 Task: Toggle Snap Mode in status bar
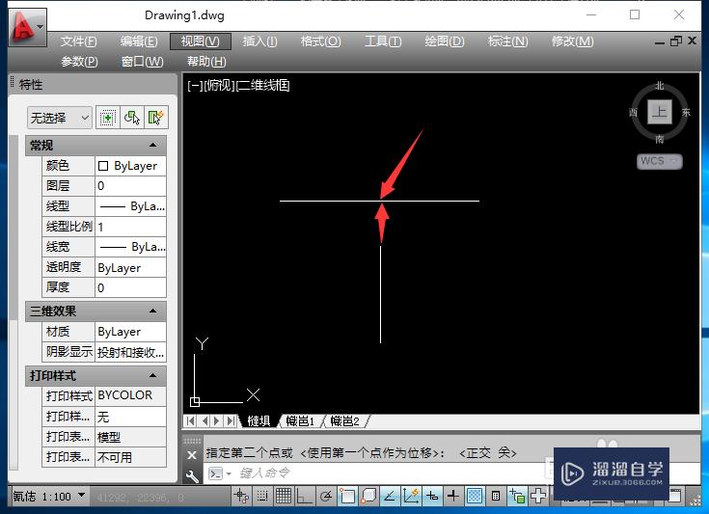pyautogui.click(x=262, y=497)
